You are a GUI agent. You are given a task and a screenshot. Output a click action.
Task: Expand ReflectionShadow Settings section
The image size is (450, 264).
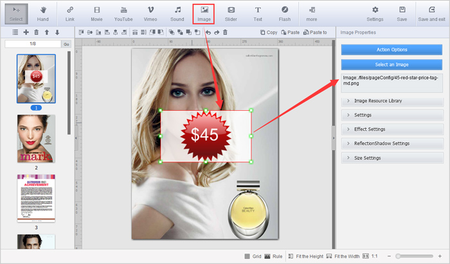tap(392, 144)
